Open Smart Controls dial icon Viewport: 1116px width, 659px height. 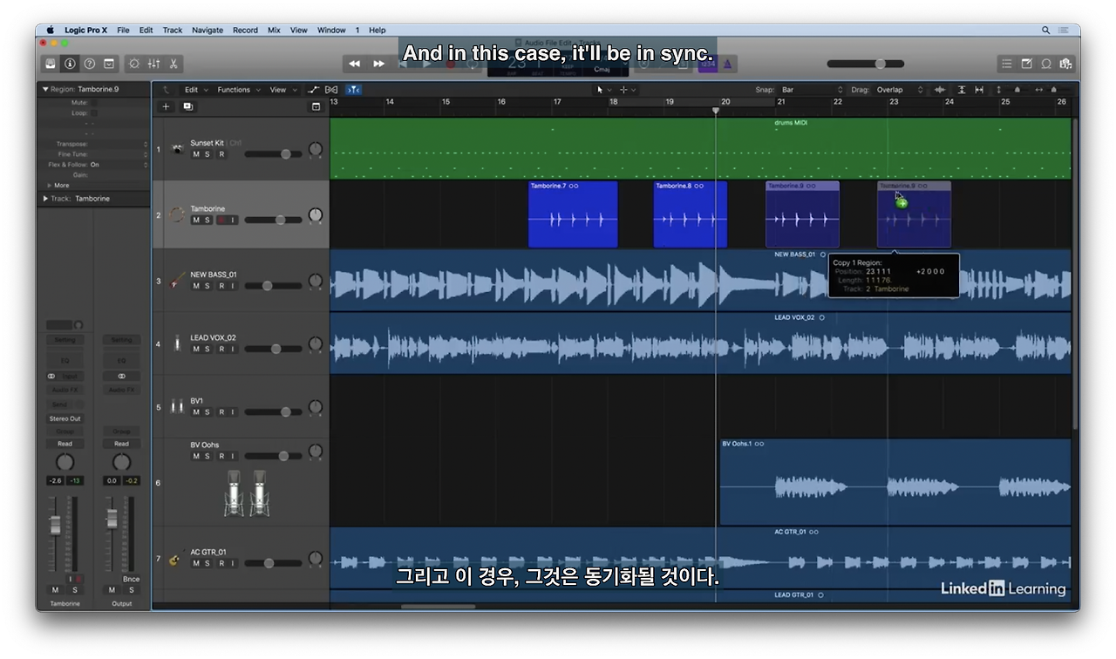pos(133,64)
